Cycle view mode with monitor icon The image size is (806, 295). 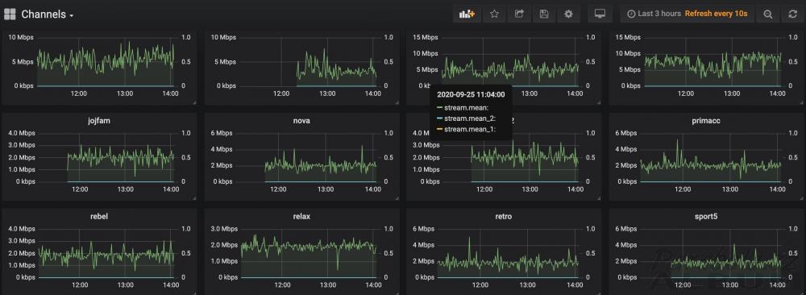(600, 15)
